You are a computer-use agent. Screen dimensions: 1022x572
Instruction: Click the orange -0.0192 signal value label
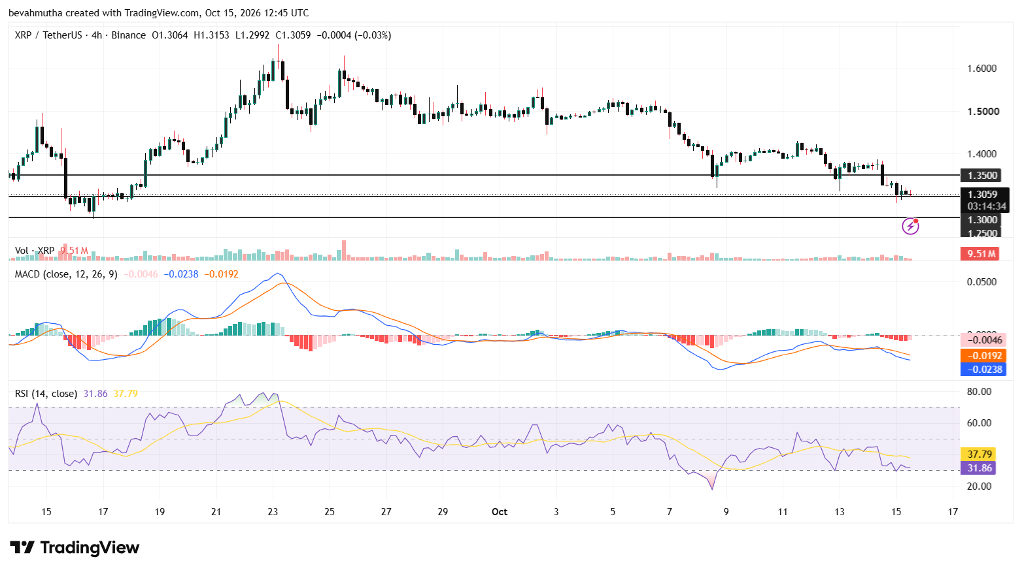[983, 356]
